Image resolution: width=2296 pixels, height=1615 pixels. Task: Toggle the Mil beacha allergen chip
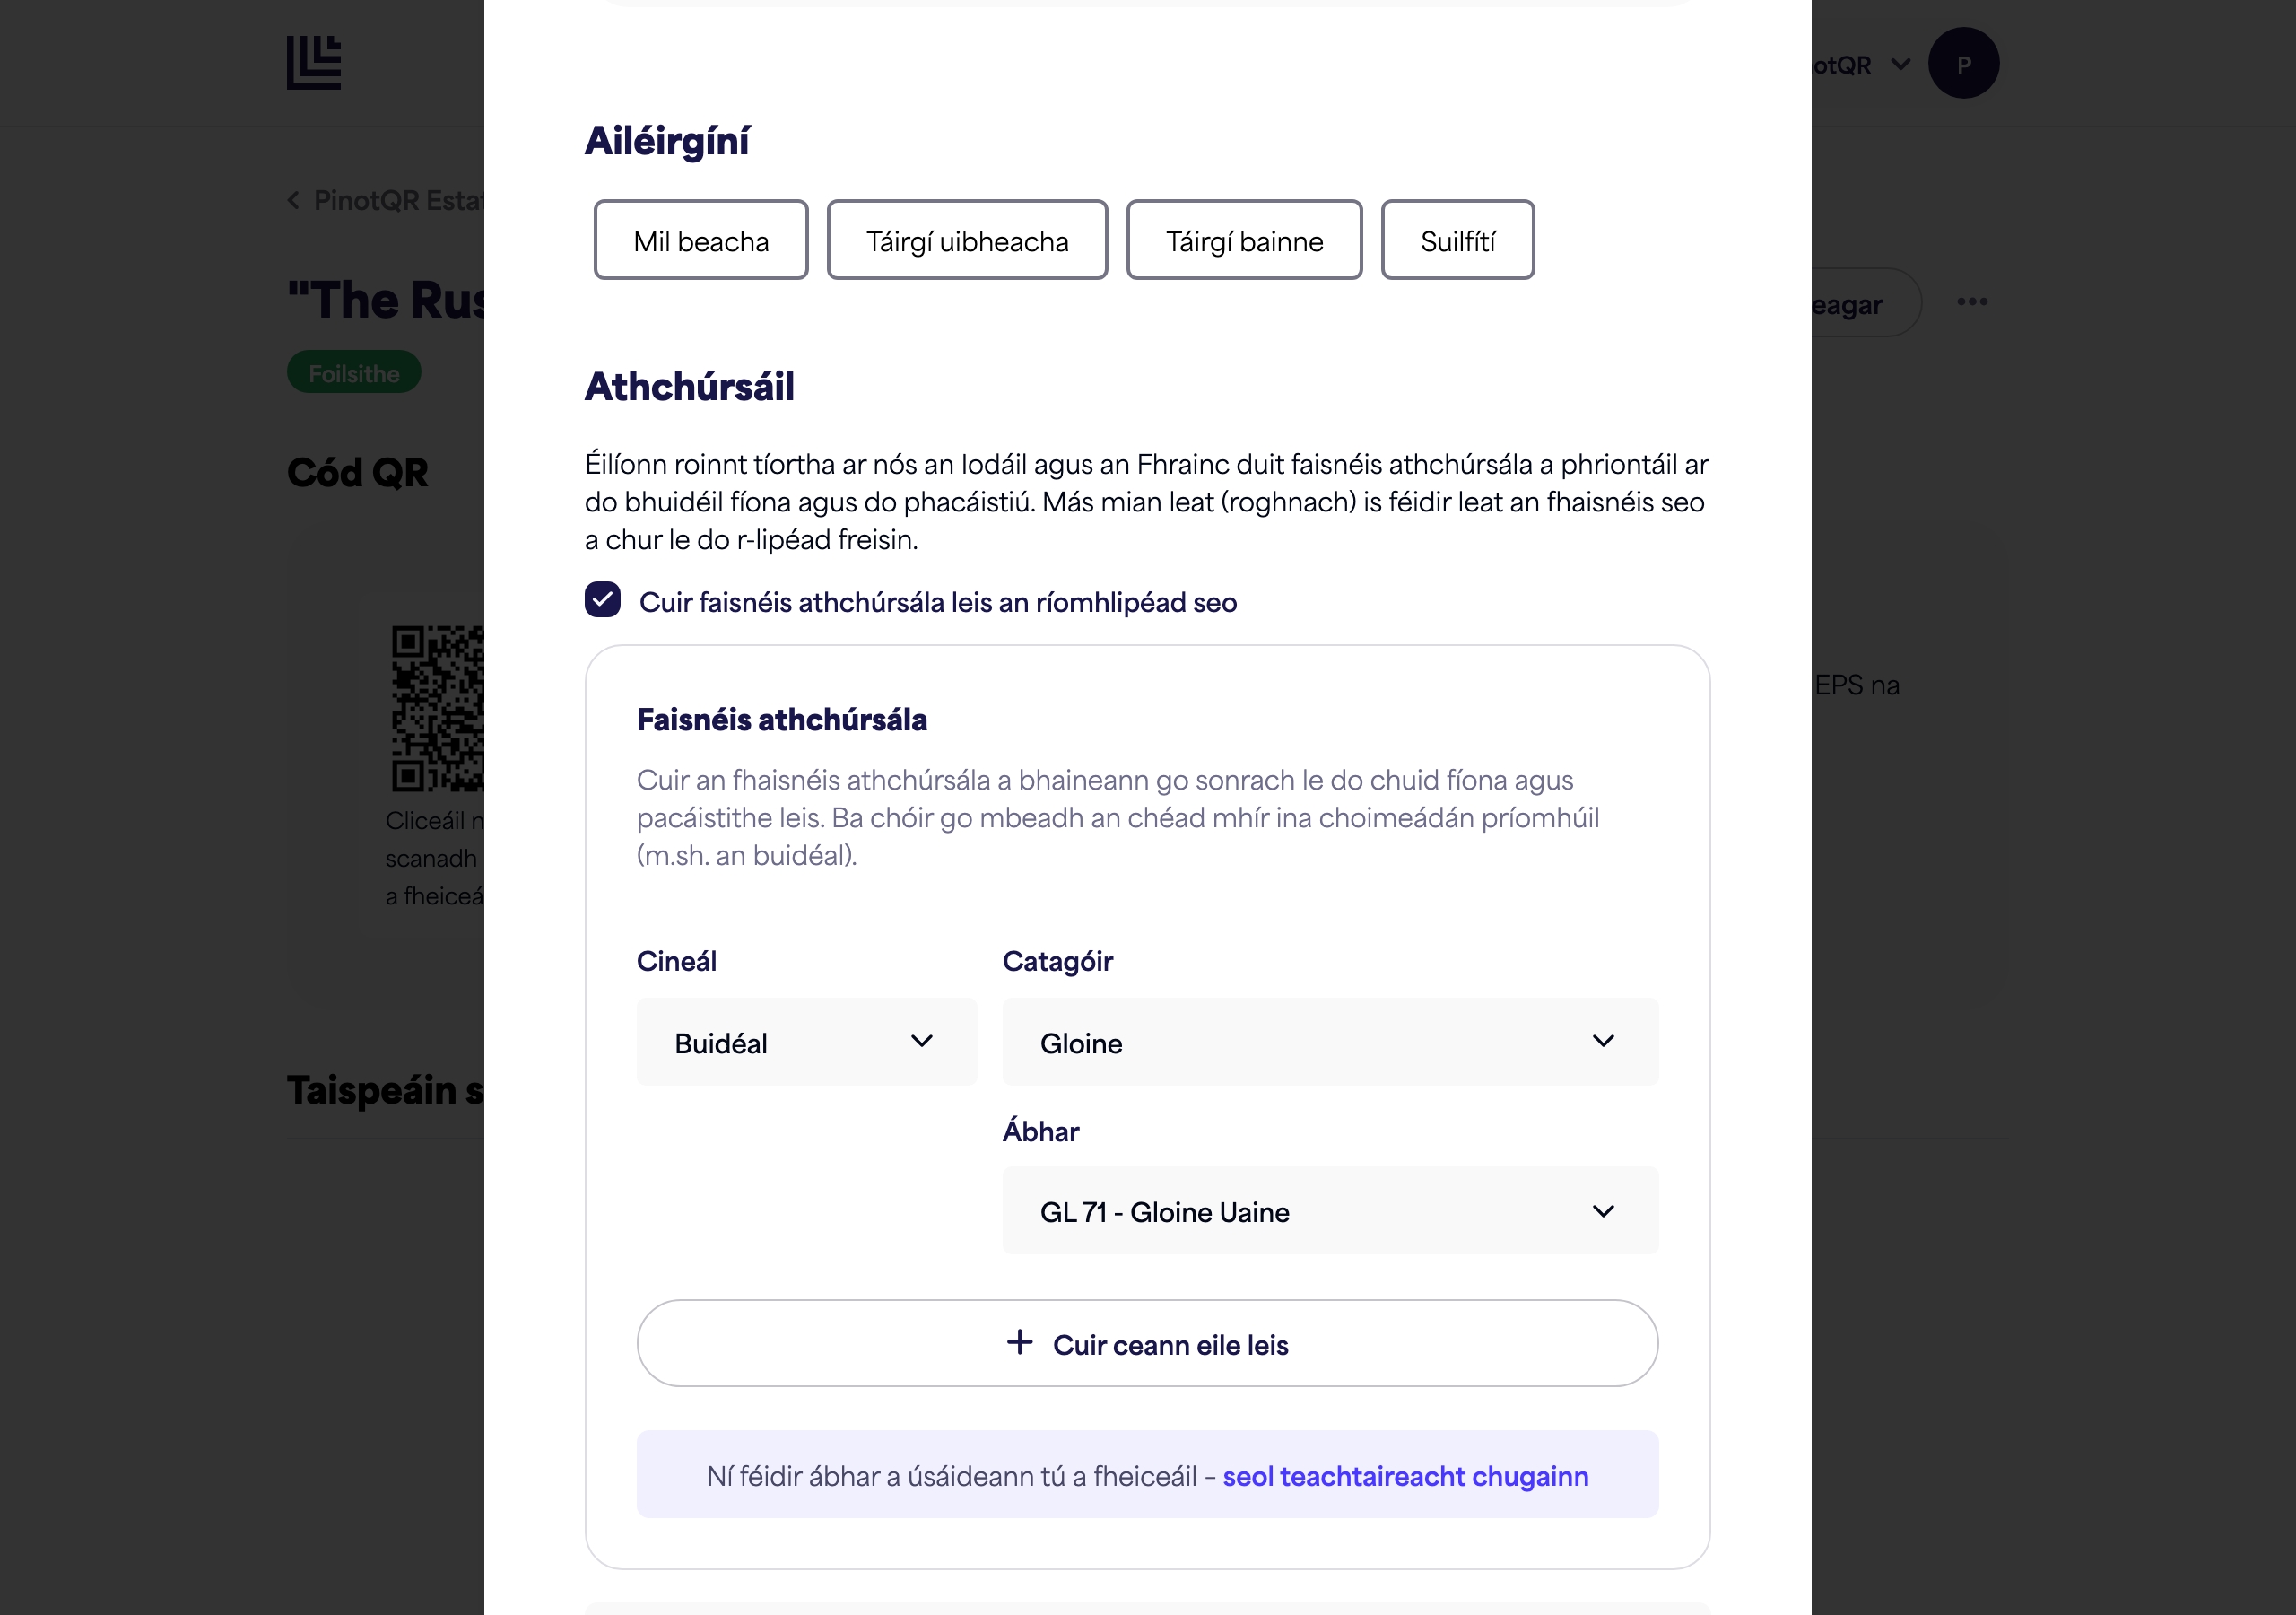tap(701, 240)
